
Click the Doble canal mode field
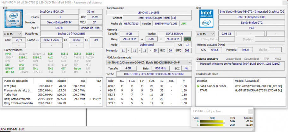tap(147, 45)
